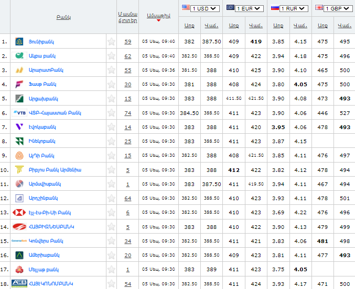Open the 1 USD currency dropdown

tap(205, 8)
